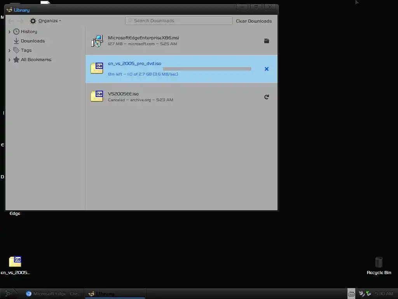Retry the VS2005EE.iso download

pos(267,97)
